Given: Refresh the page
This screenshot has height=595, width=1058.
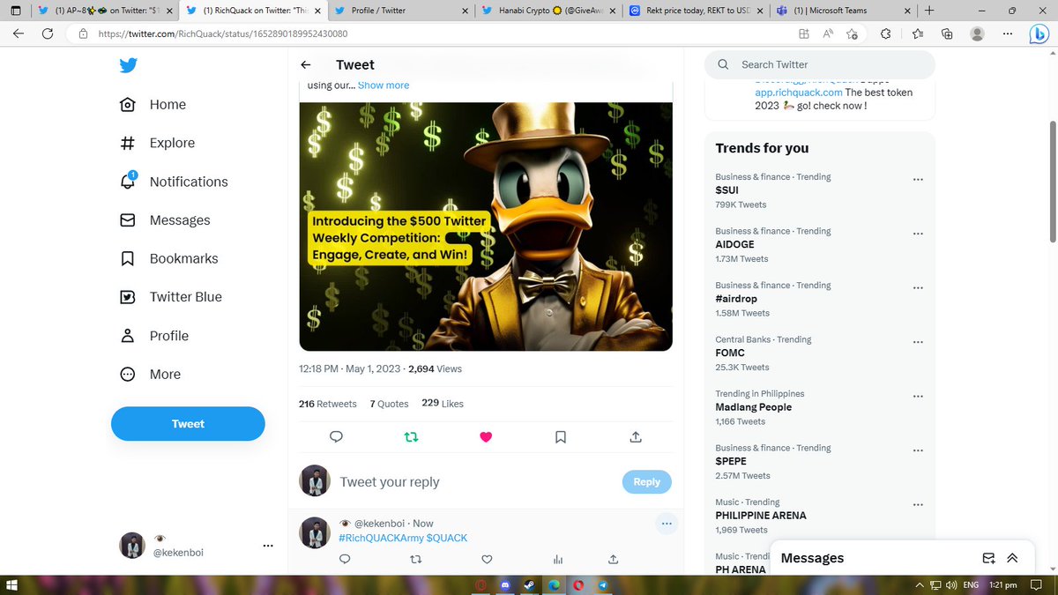Looking at the screenshot, I should pos(47,33).
